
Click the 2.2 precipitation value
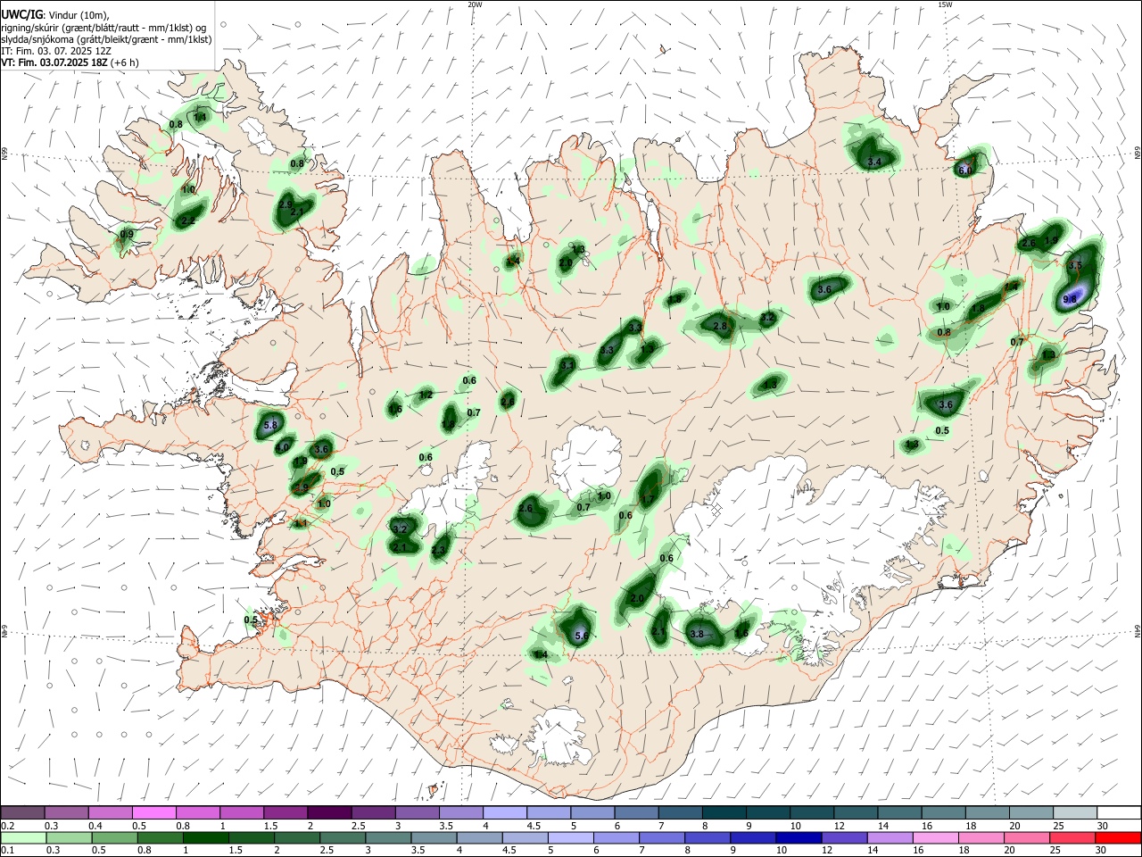(188, 220)
